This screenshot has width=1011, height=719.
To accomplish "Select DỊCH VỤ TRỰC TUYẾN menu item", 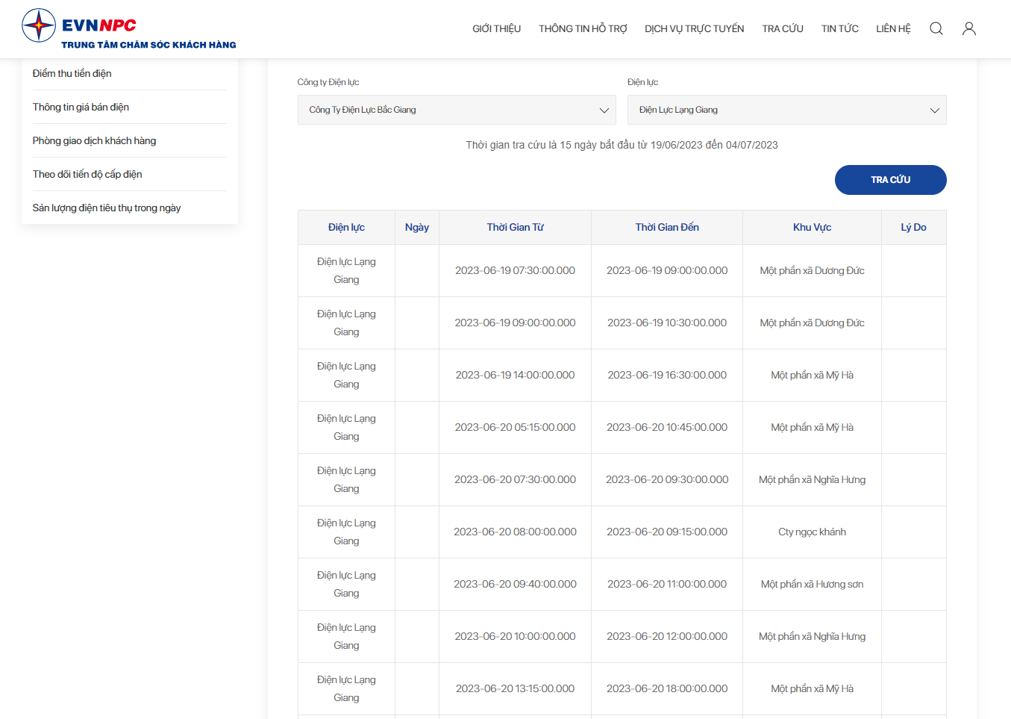I will click(694, 28).
